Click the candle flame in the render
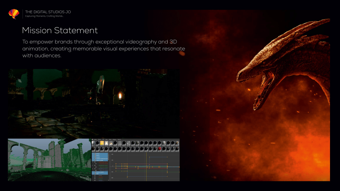Image resolution: width=340 pixels, height=191 pixels. [x=120, y=96]
